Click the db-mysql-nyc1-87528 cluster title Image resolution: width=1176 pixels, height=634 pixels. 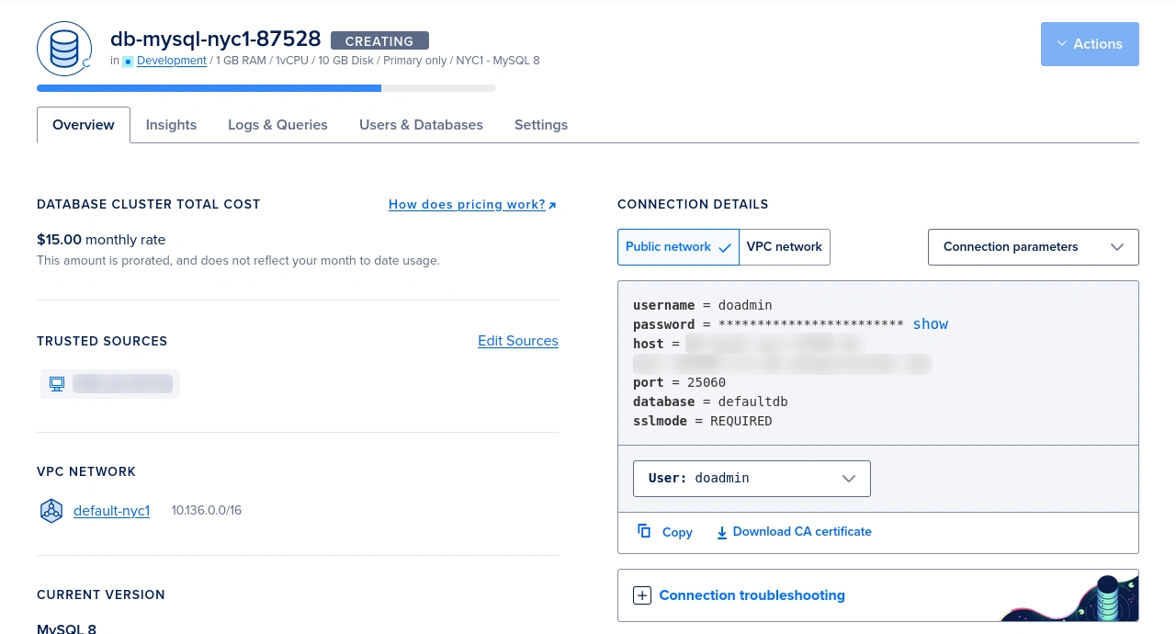pyautogui.click(x=215, y=40)
